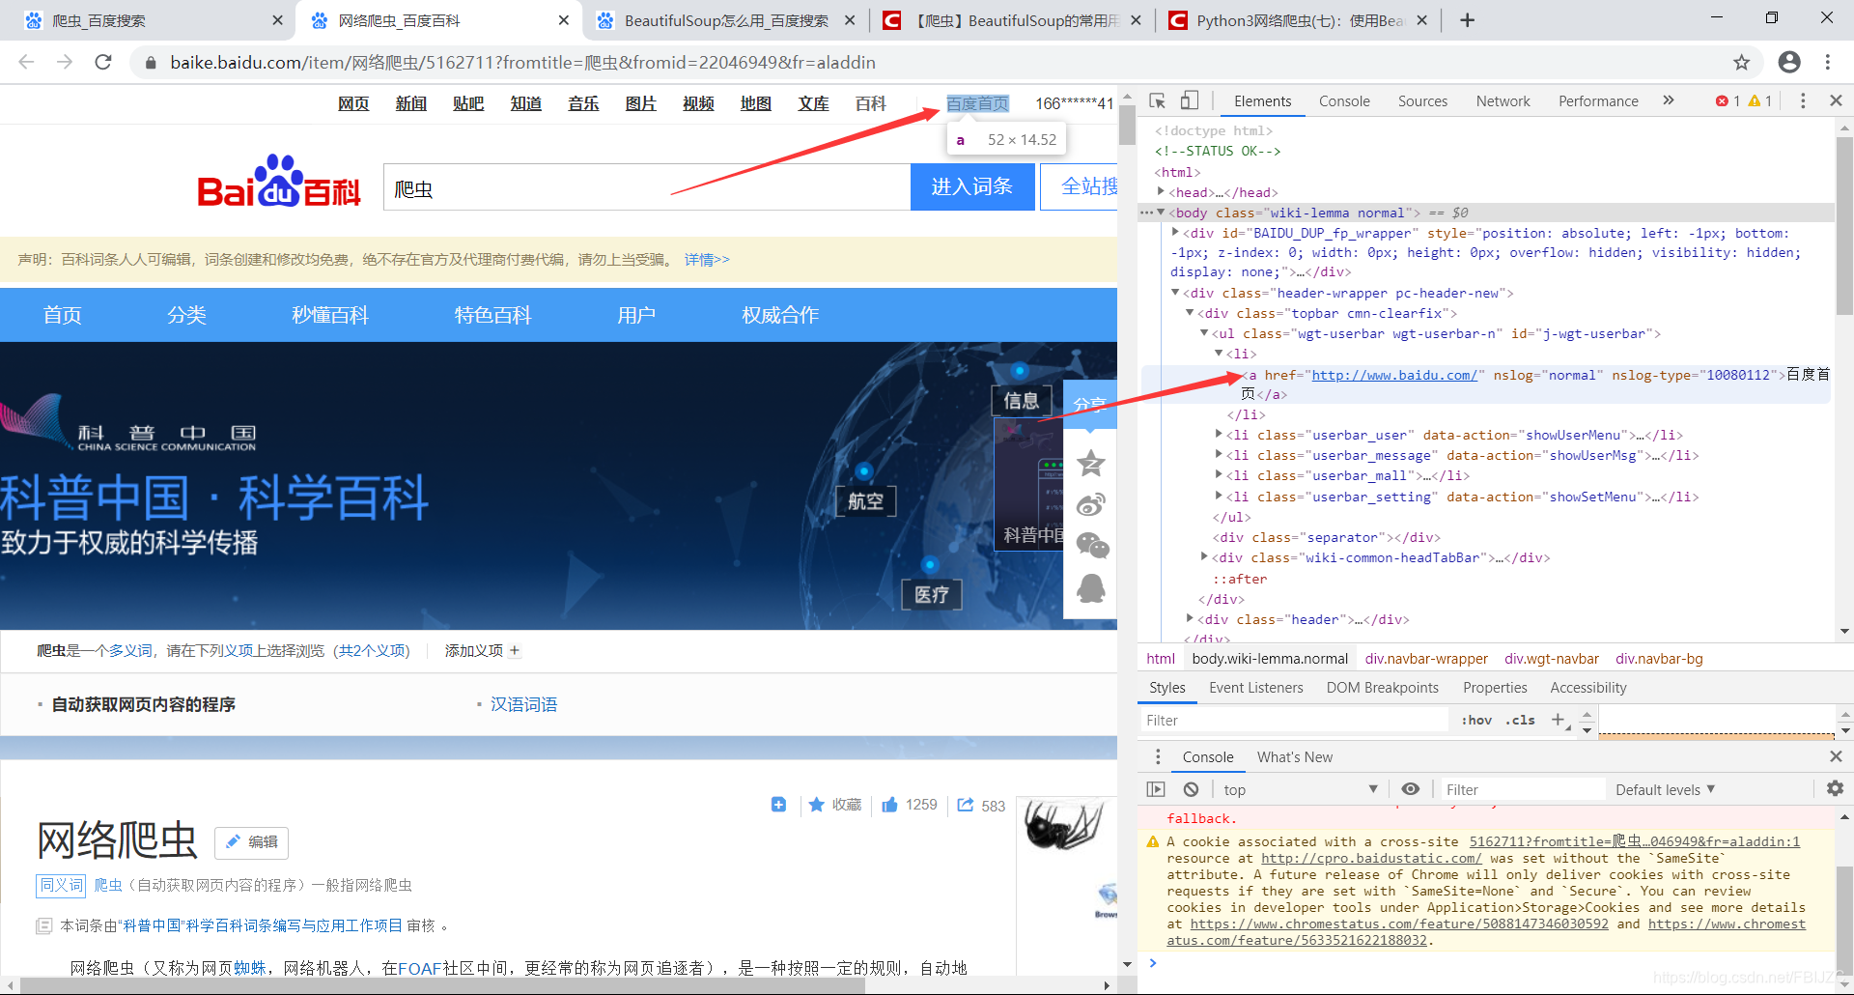Expand li userbar_setting node

[x=1219, y=496]
